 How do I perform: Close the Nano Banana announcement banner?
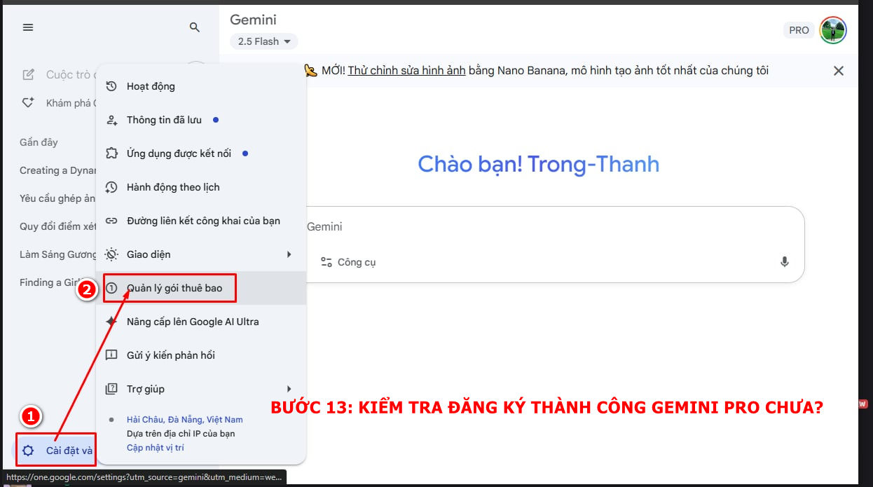(838, 71)
